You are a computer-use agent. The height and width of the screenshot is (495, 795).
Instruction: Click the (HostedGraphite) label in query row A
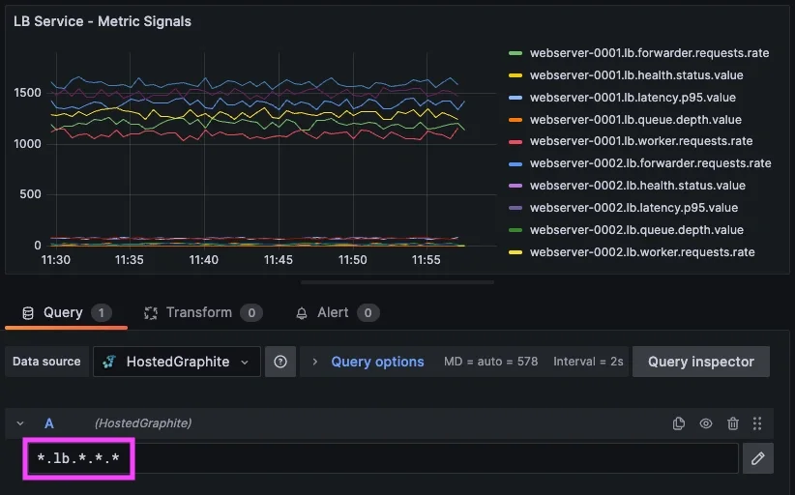pyautogui.click(x=143, y=423)
